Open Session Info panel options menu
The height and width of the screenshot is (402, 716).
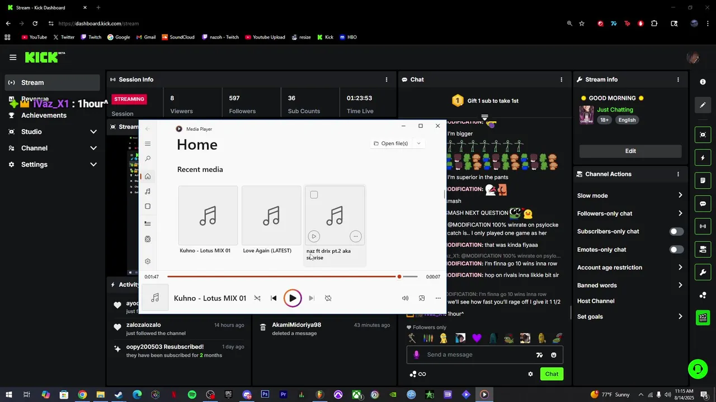coord(387,79)
